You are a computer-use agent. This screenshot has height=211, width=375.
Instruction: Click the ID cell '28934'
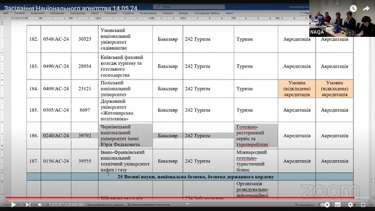click(x=85, y=66)
